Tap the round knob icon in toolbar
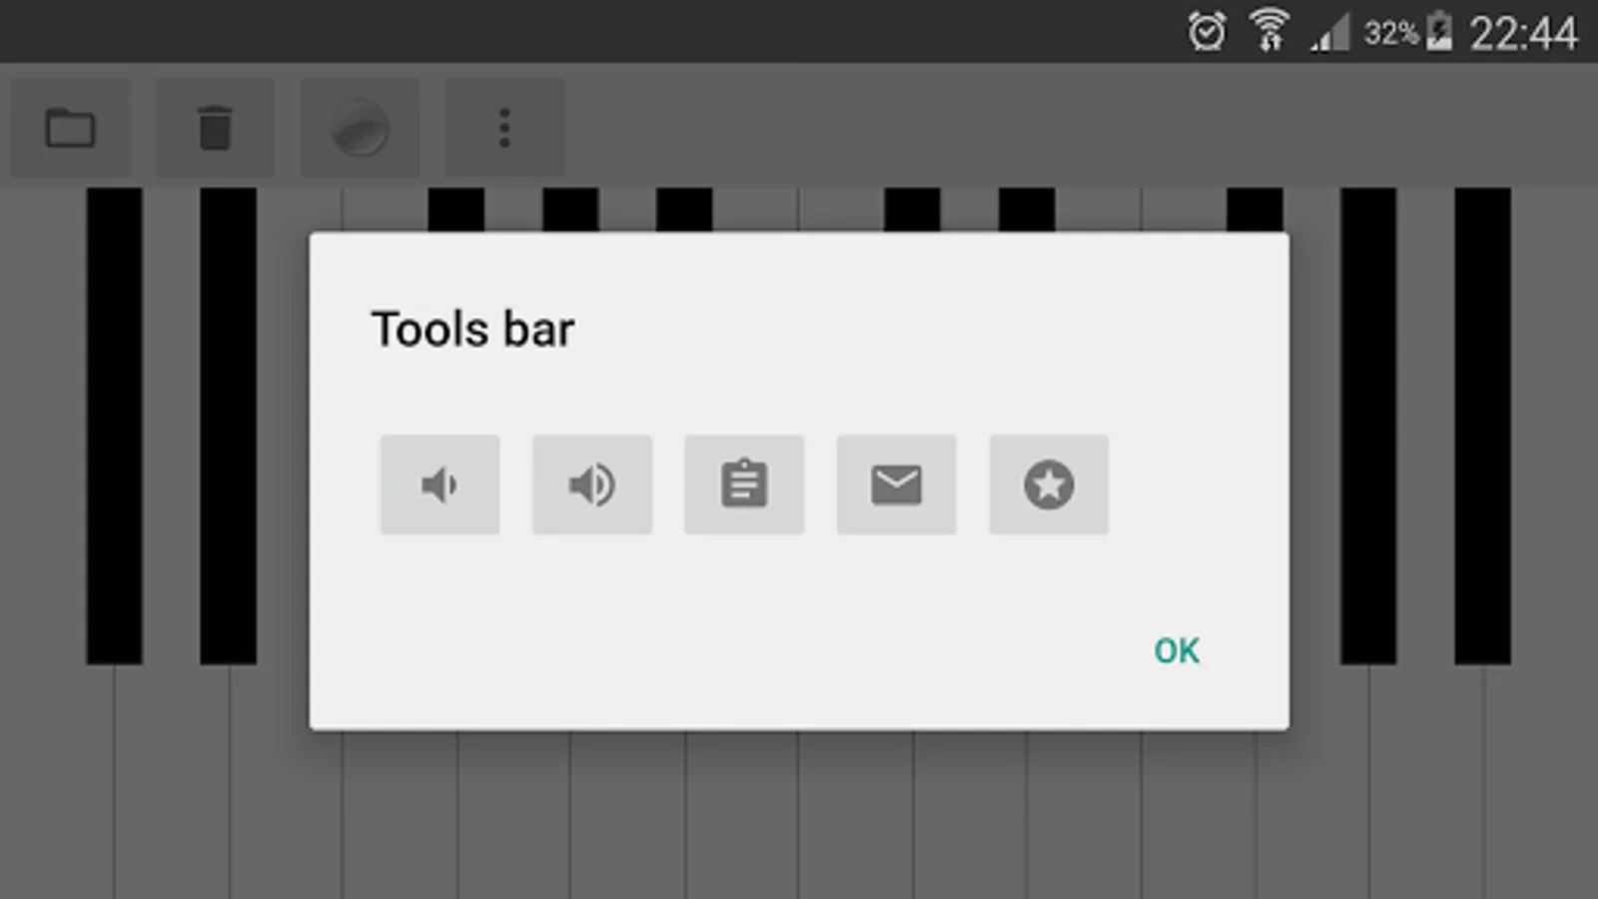The image size is (1598, 899). [360, 128]
